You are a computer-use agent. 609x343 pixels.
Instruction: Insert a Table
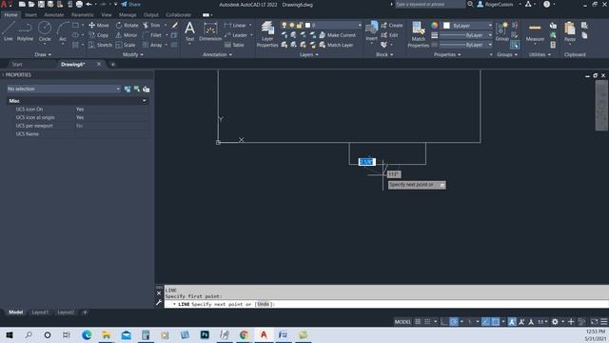(x=234, y=45)
